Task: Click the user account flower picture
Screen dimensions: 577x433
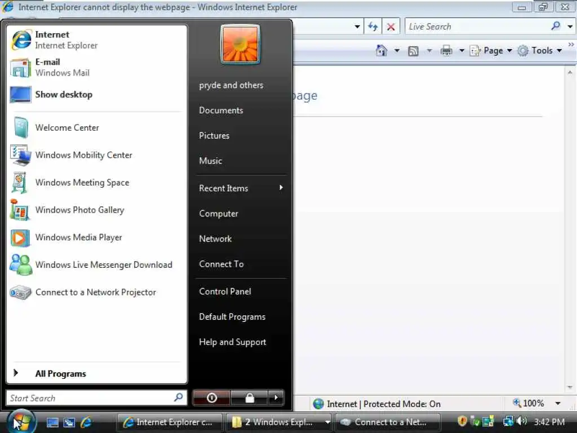Action: (x=240, y=44)
